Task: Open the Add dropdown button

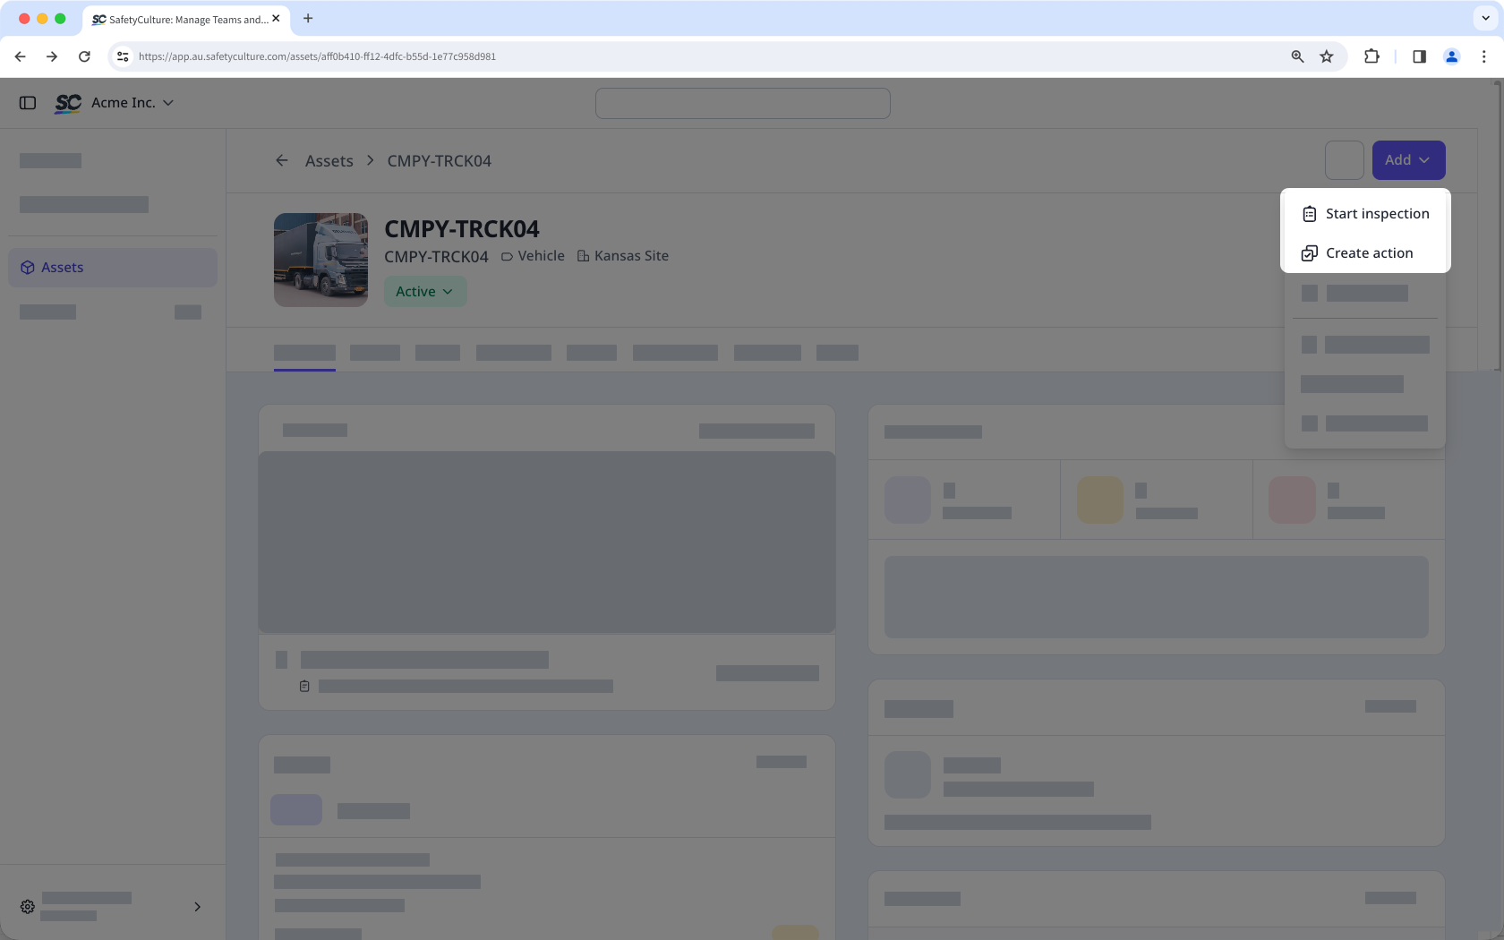Action: tap(1408, 160)
